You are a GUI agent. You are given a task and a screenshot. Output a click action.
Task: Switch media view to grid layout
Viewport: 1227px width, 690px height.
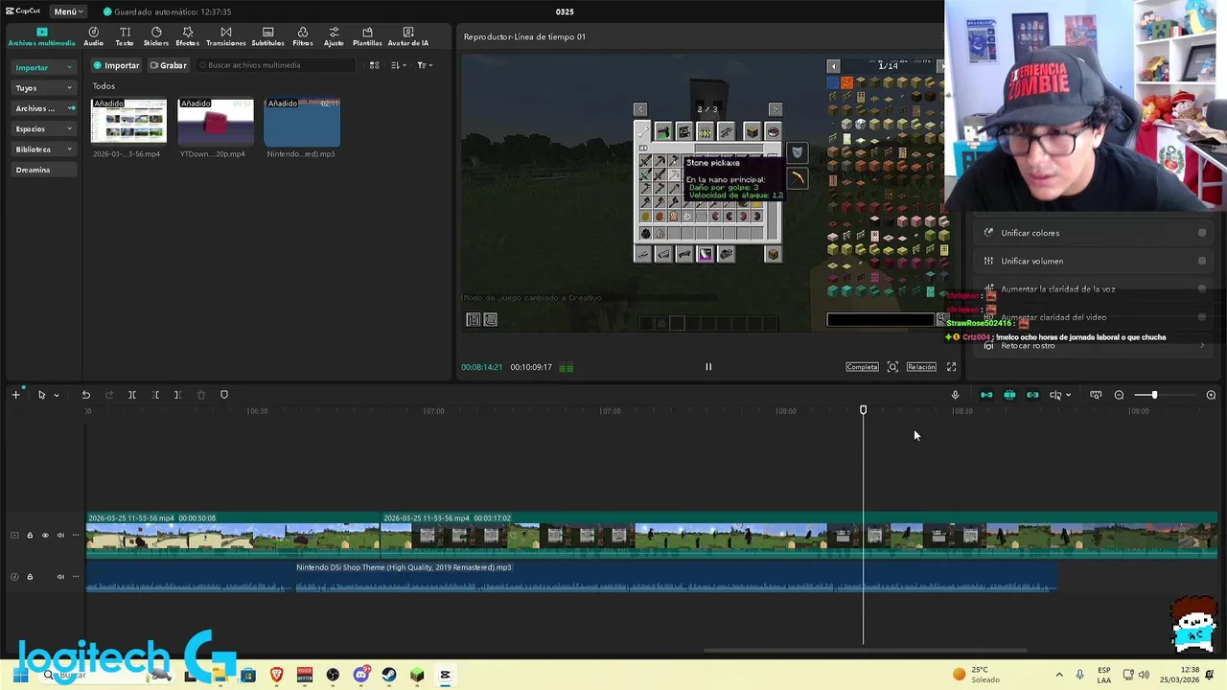[x=374, y=65]
